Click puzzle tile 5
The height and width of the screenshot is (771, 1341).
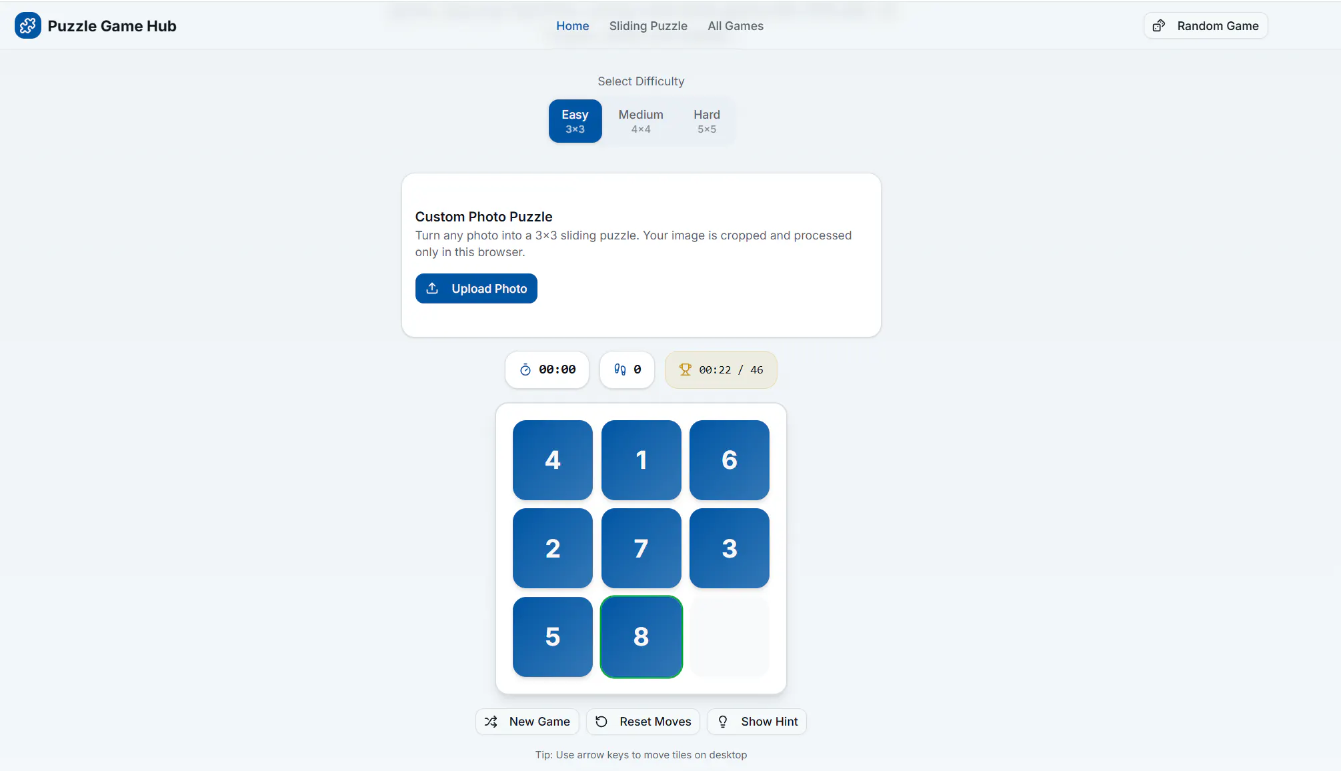coord(553,637)
